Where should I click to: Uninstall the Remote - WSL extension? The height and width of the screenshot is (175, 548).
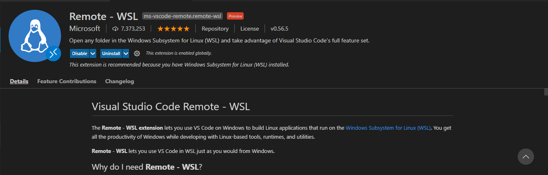(x=111, y=53)
